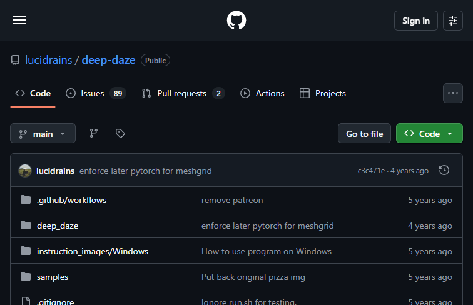The width and height of the screenshot is (473, 305).
Task: View branches icon next to main
Action: tap(93, 133)
